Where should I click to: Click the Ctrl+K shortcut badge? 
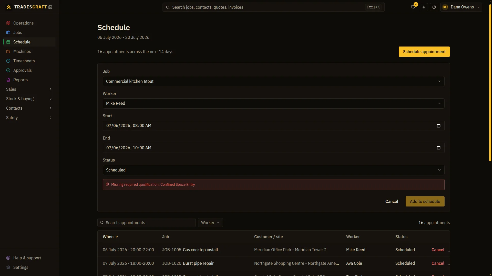click(x=373, y=7)
